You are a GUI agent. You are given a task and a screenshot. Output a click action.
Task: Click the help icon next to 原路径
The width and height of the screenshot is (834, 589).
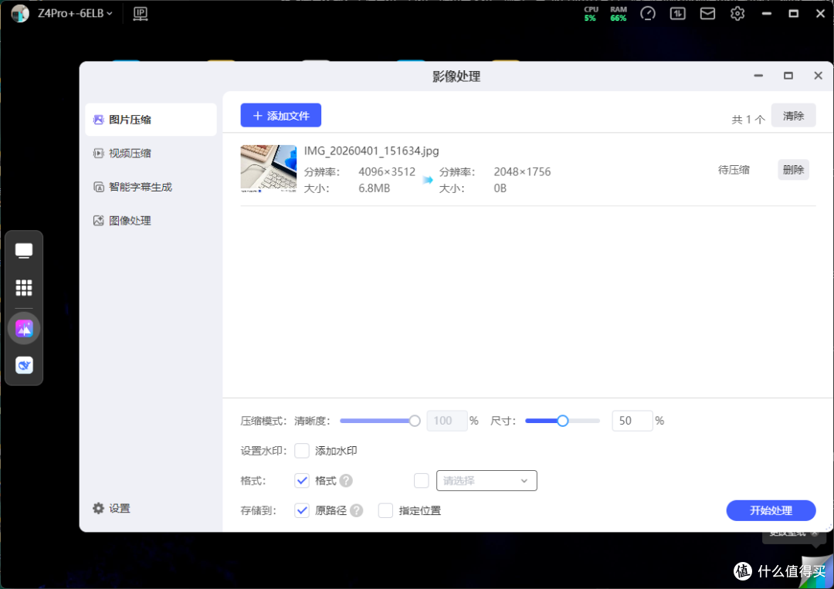357,510
